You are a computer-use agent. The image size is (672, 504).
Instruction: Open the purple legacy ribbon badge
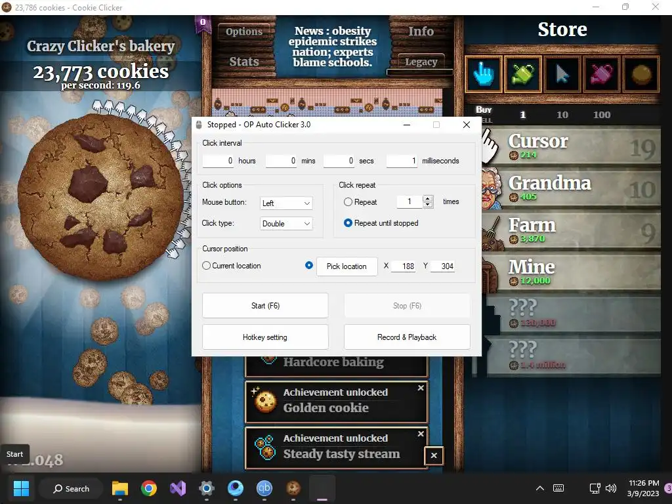203,24
